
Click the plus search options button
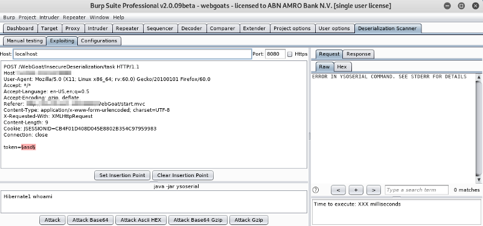(x=356, y=190)
